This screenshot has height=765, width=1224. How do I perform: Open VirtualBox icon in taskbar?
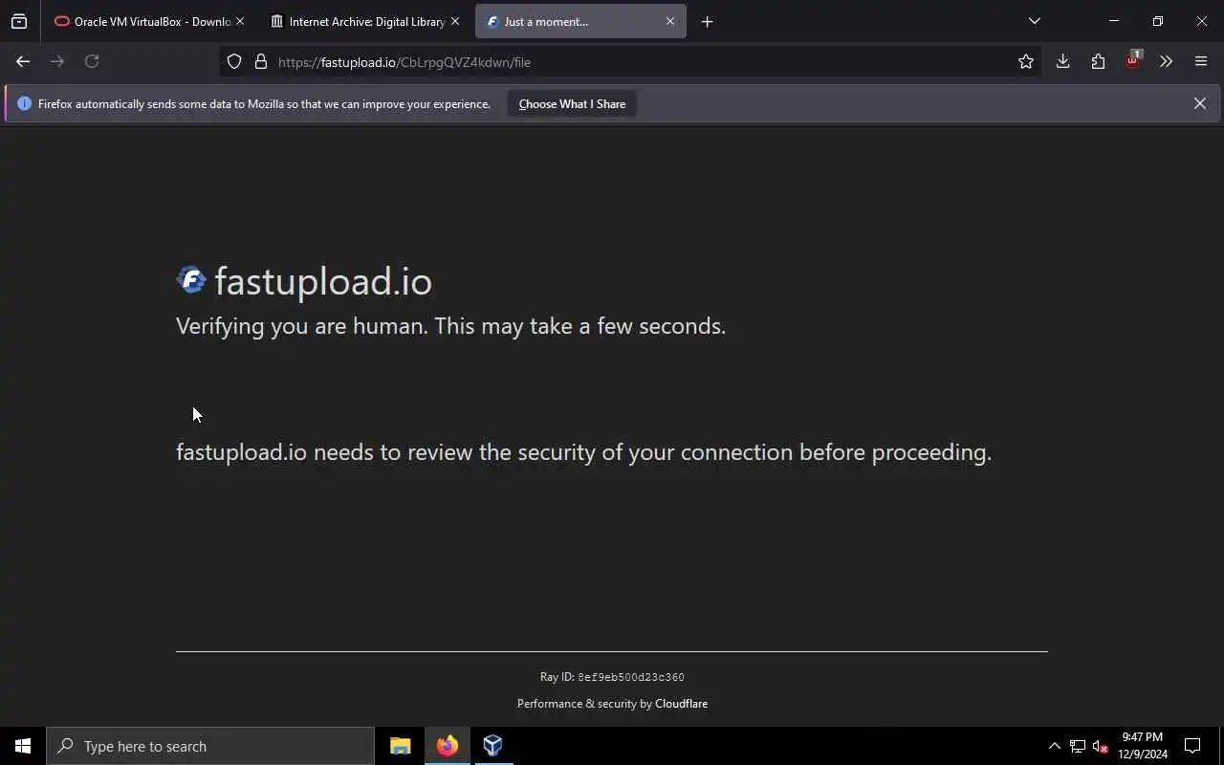(x=492, y=746)
